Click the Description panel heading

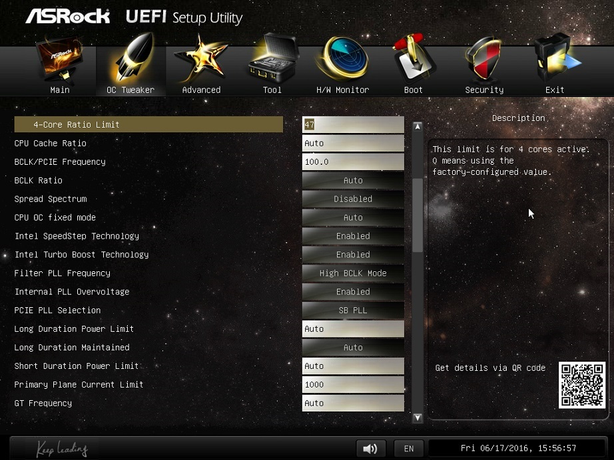519,118
